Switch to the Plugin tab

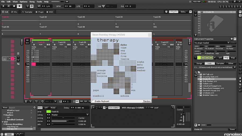[40, 12]
